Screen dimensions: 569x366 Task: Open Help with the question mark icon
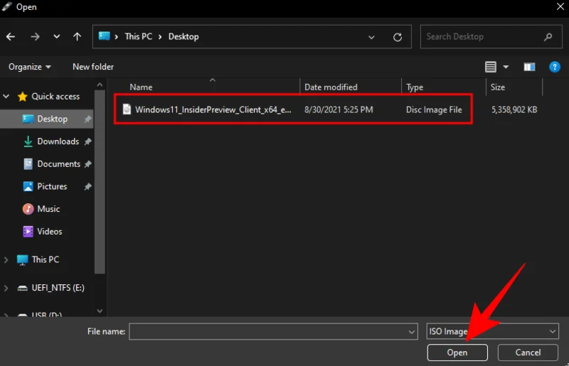pos(555,67)
